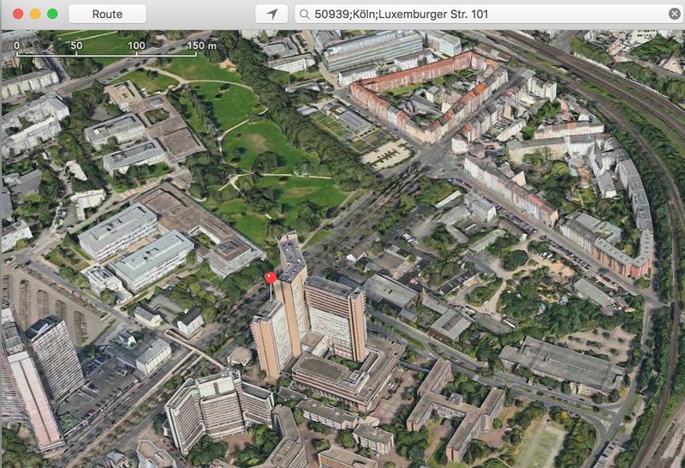
Task: Click the red location pin on the map
Action: click(x=271, y=278)
